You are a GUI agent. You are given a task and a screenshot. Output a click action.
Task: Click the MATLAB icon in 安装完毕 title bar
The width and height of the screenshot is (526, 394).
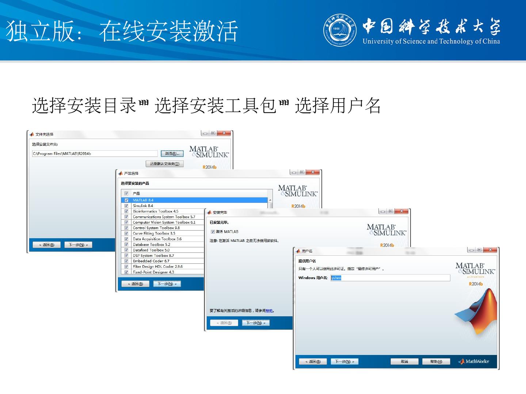[x=209, y=212]
